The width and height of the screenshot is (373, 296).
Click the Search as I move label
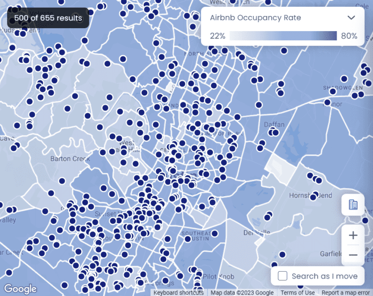coord(324,276)
